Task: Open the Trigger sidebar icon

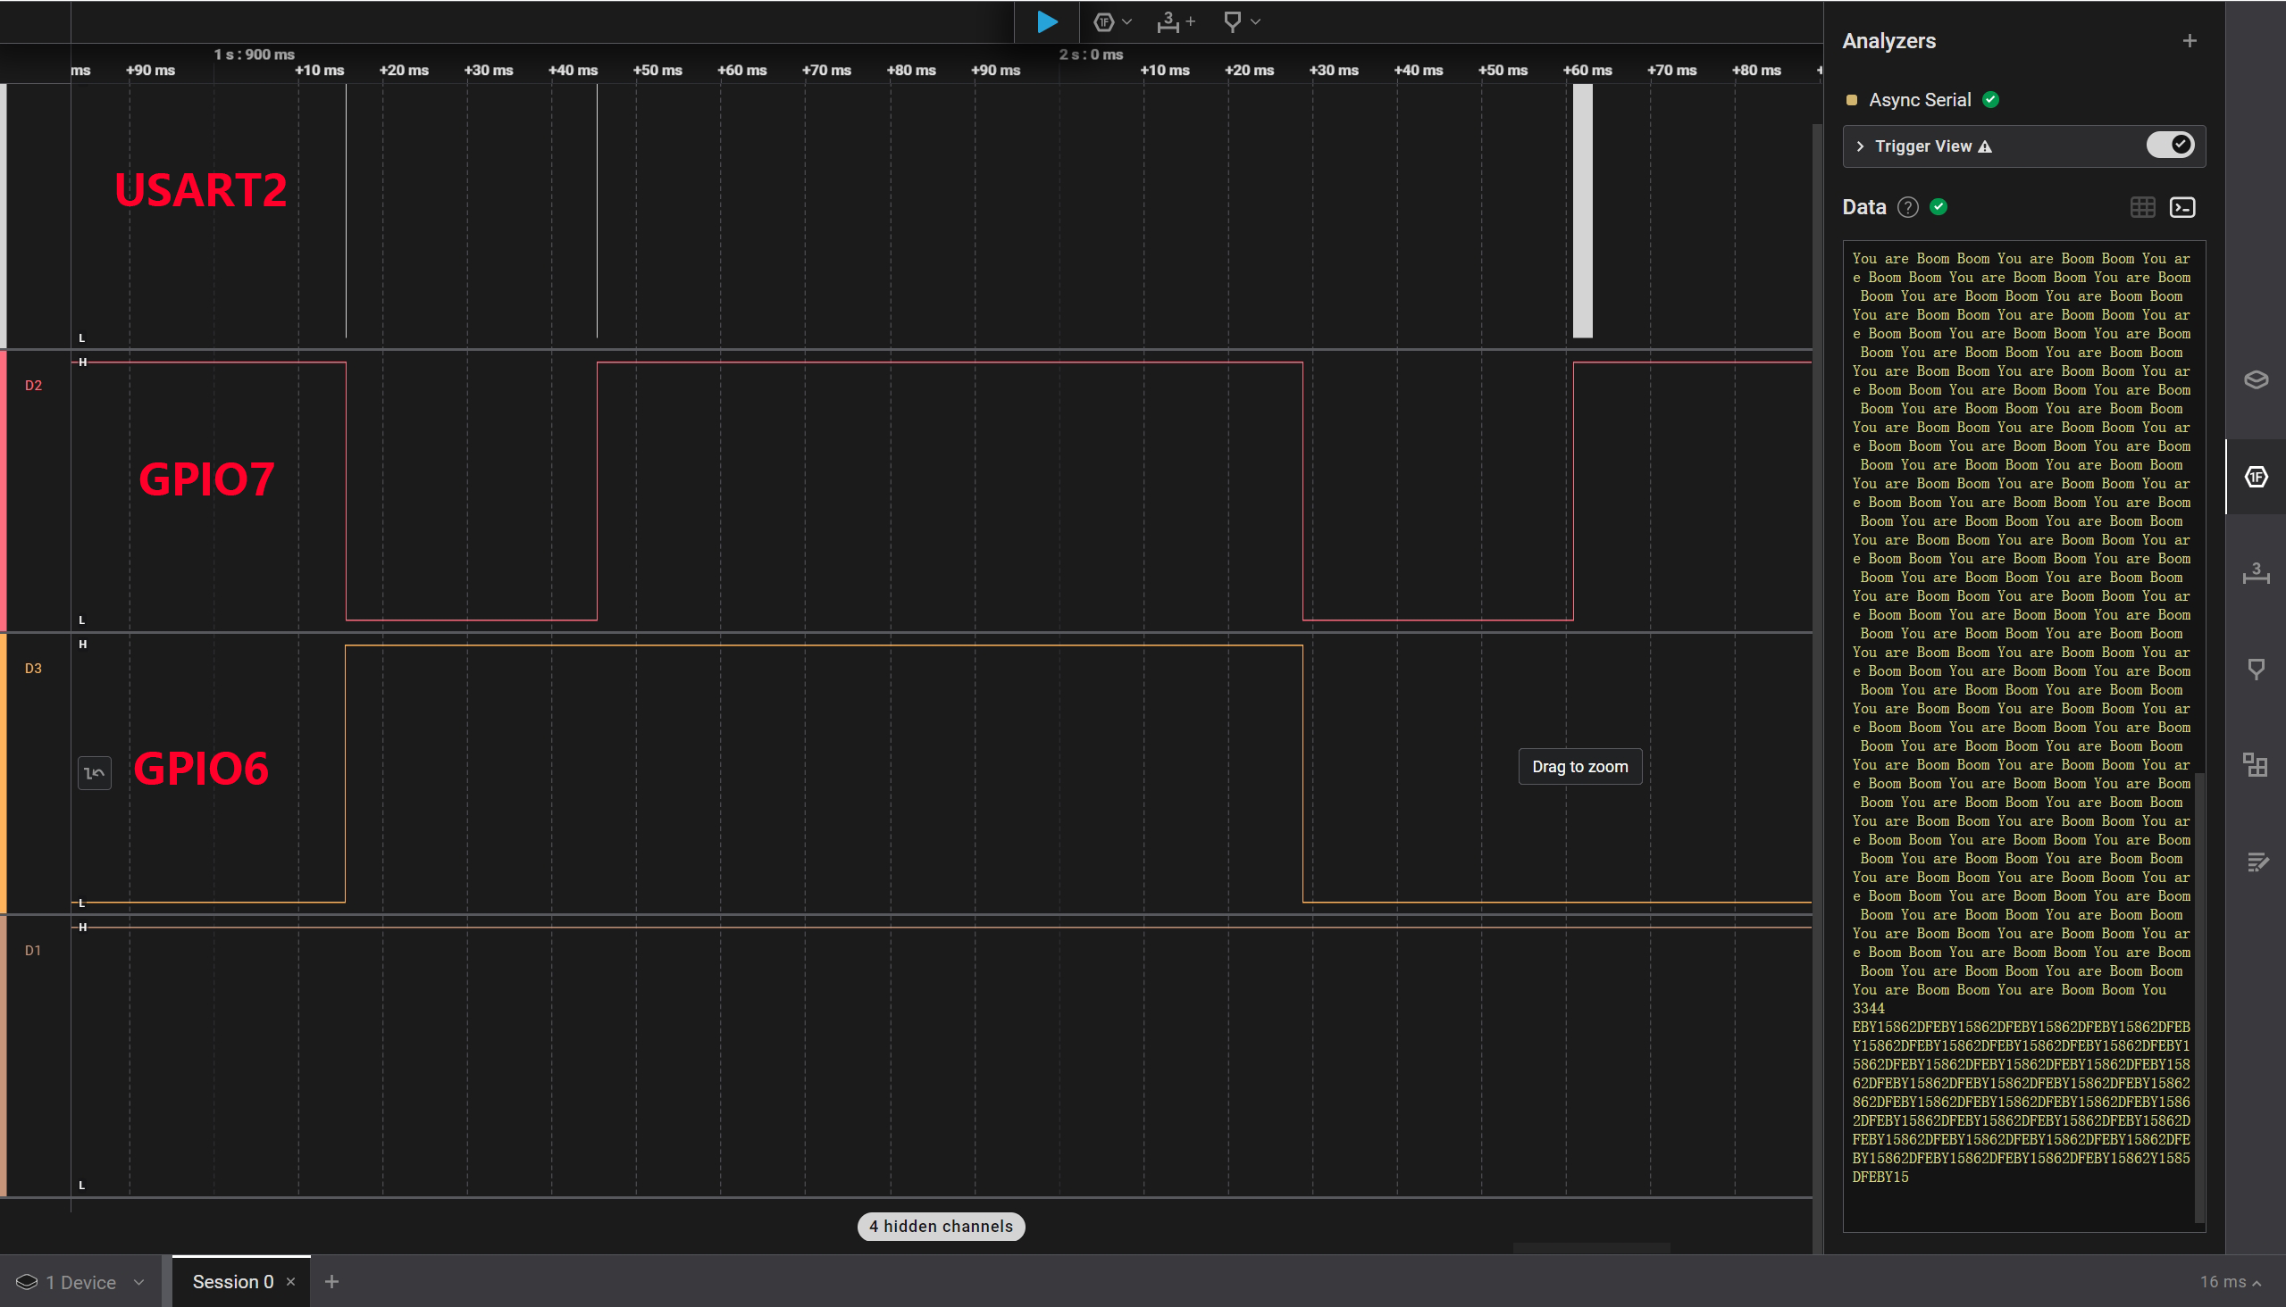Action: coord(2256,669)
